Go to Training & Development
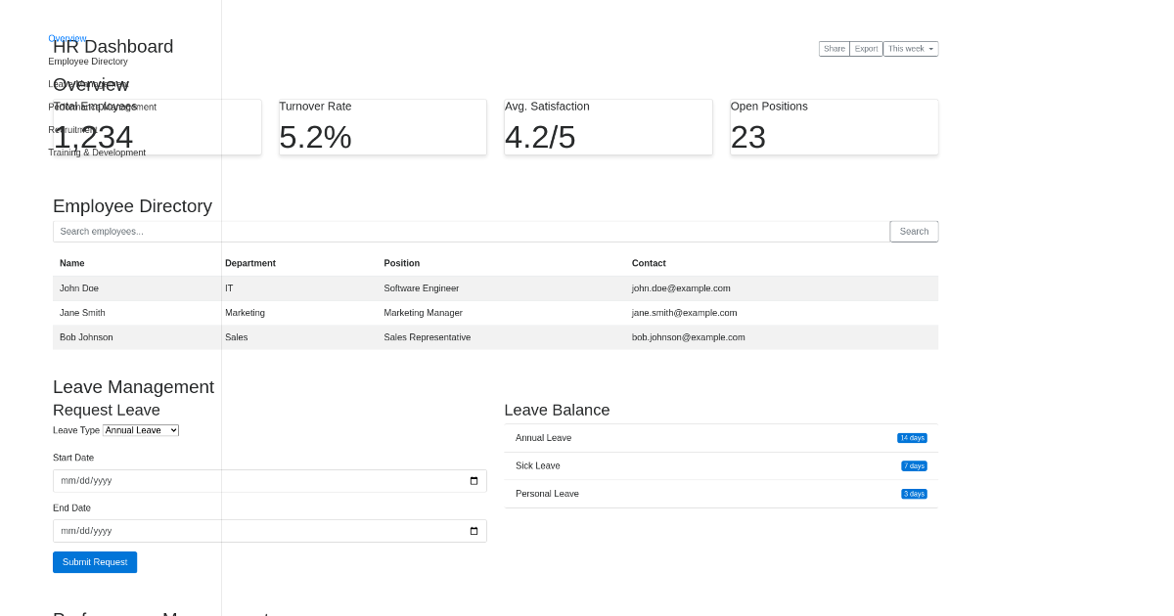The width and height of the screenshot is (1174, 616). tap(97, 153)
